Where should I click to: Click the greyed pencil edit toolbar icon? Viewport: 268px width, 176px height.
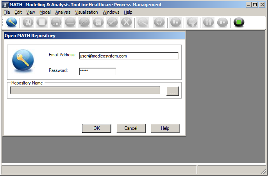(84, 22)
